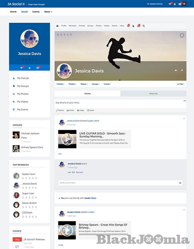194x249 pixels.
Task: Expand the News dropdown in the main menu
Action: coord(48,12)
